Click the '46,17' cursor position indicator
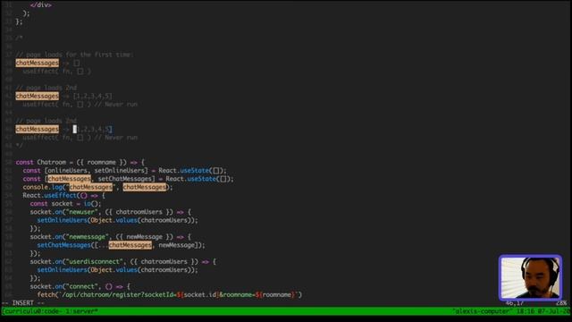The width and height of the screenshot is (572, 322). tap(515, 303)
